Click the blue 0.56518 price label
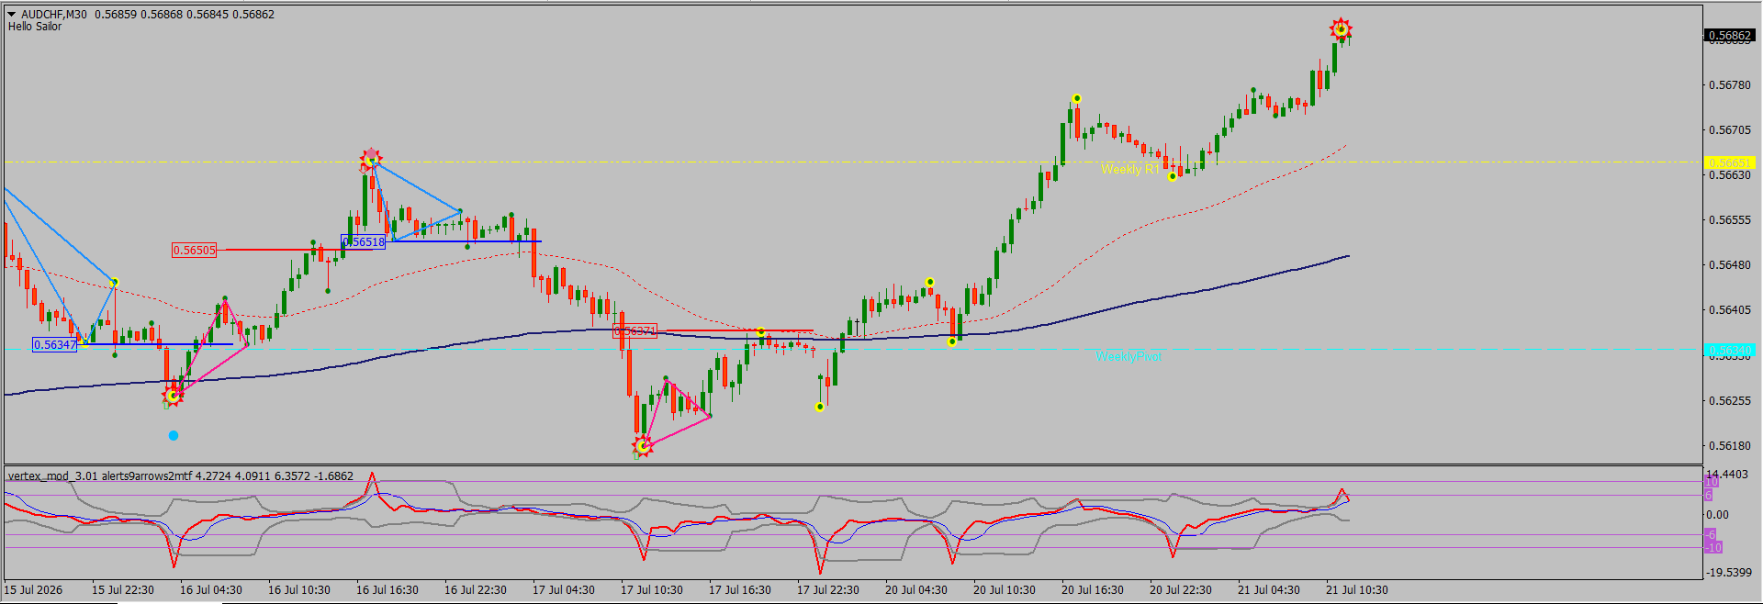 (x=364, y=241)
